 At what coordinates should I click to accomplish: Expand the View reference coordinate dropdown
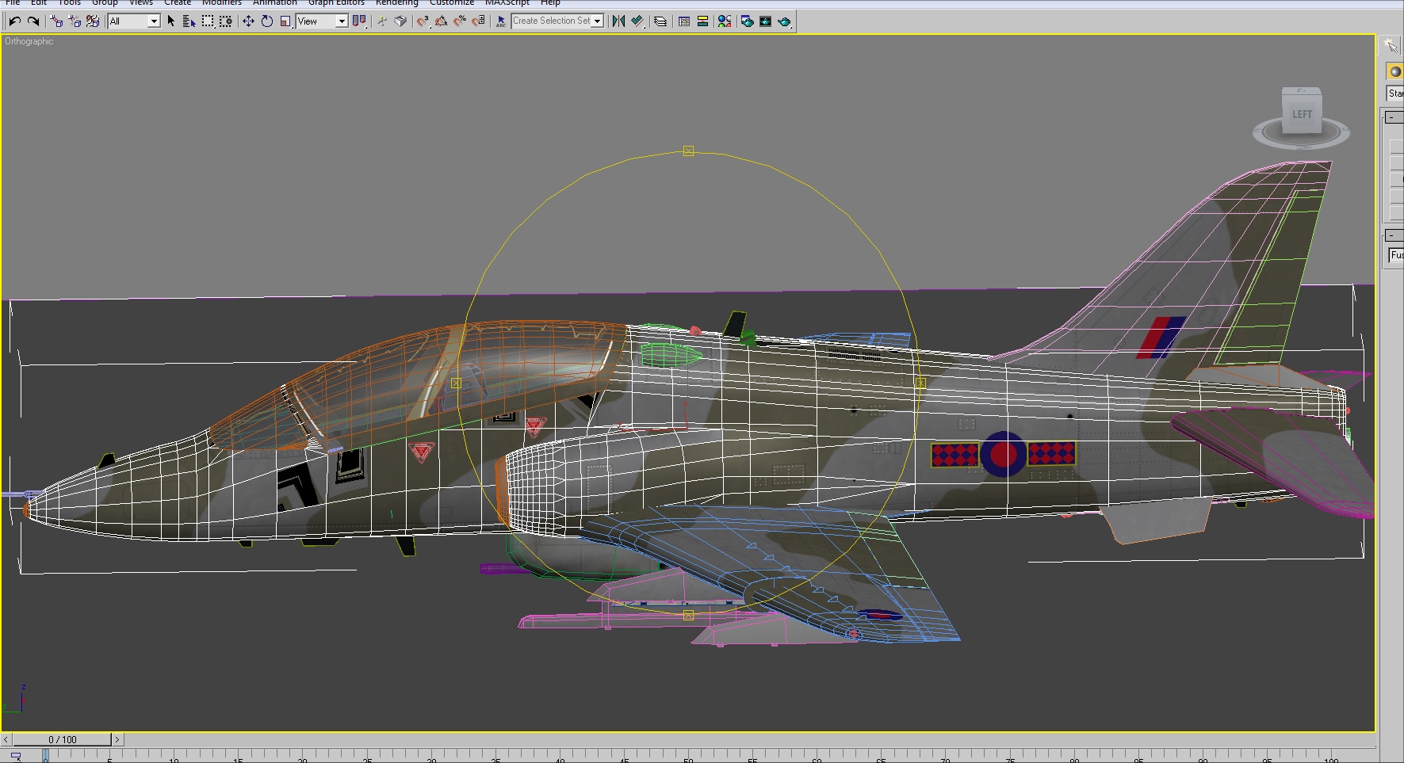coord(323,21)
